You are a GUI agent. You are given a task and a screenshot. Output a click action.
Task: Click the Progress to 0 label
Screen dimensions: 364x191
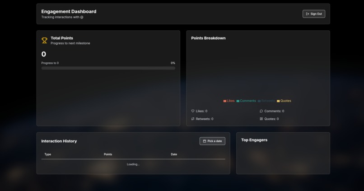50,63
